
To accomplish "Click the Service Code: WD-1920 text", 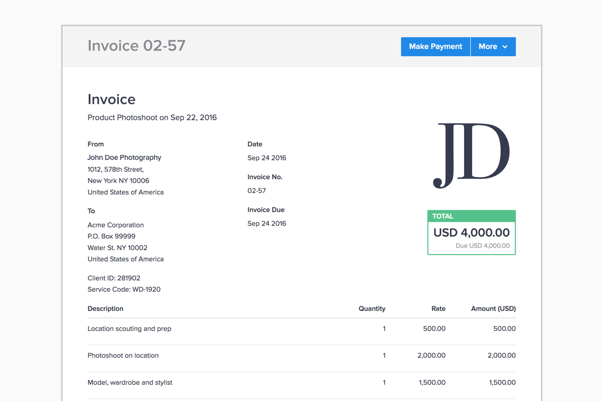I will pos(124,289).
